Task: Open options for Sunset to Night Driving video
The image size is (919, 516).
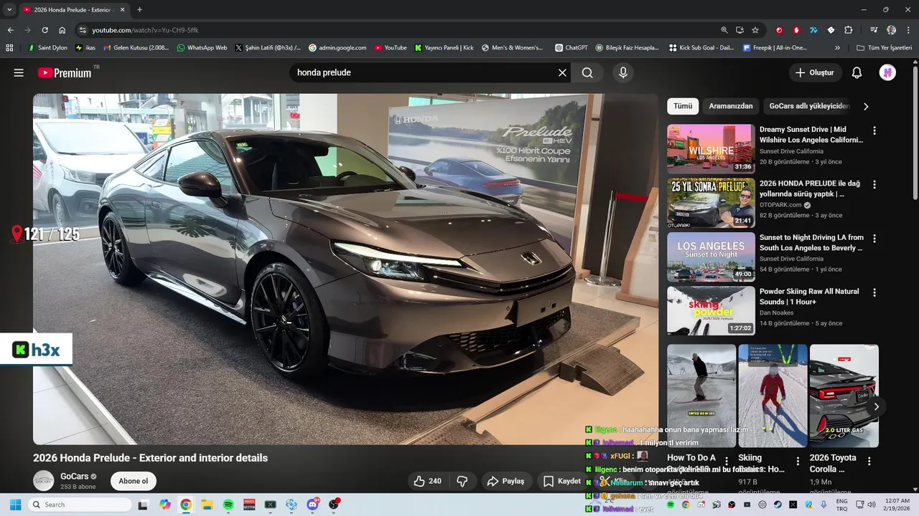Action: 874,238
